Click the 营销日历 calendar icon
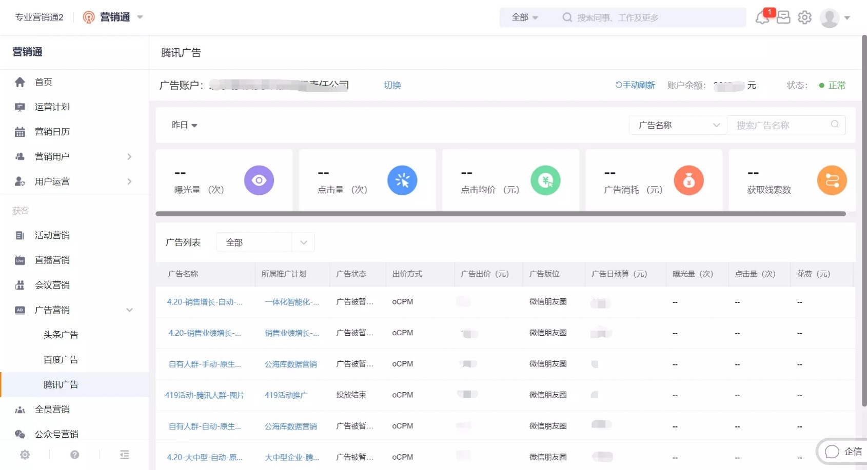867x470 pixels. pyautogui.click(x=20, y=132)
